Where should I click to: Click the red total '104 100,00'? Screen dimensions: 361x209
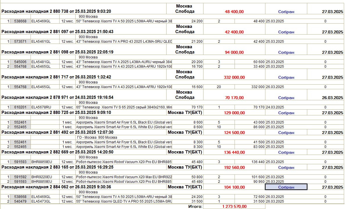pos(234,187)
